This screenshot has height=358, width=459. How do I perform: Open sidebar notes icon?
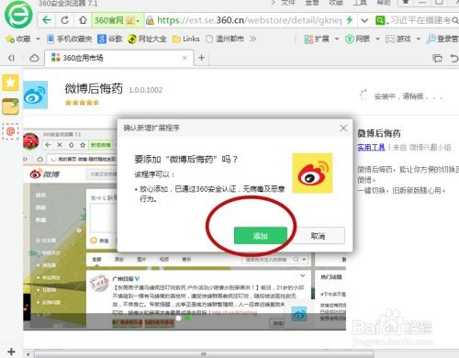10,106
